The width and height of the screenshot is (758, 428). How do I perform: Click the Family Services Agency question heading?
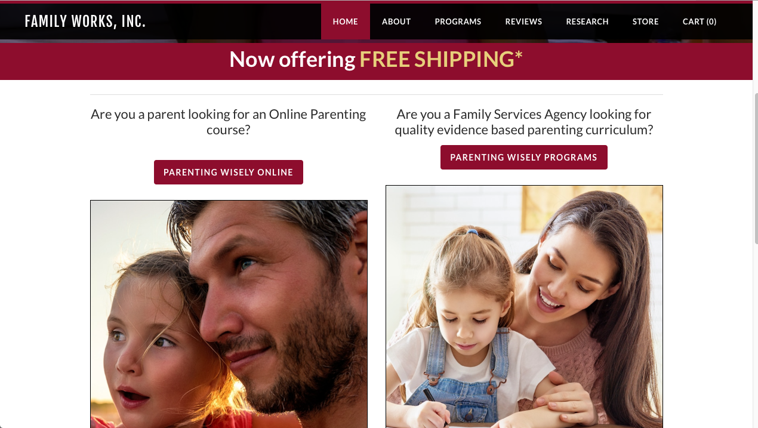tap(524, 122)
